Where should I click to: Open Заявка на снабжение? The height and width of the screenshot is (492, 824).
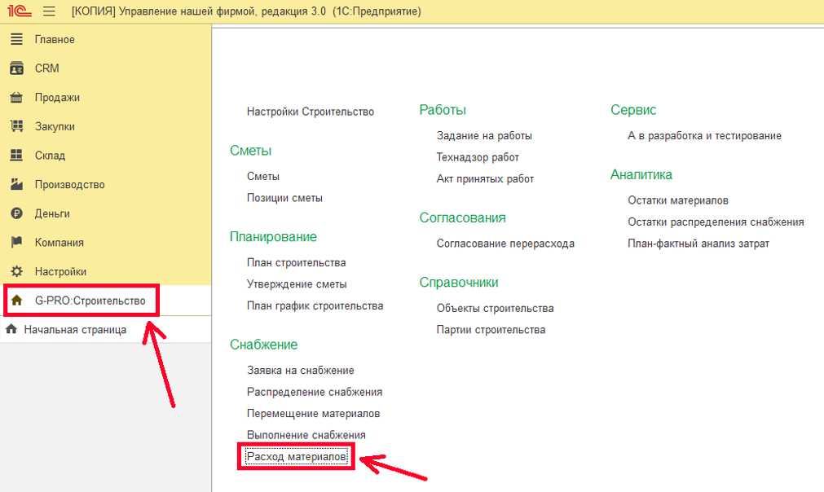pos(300,371)
